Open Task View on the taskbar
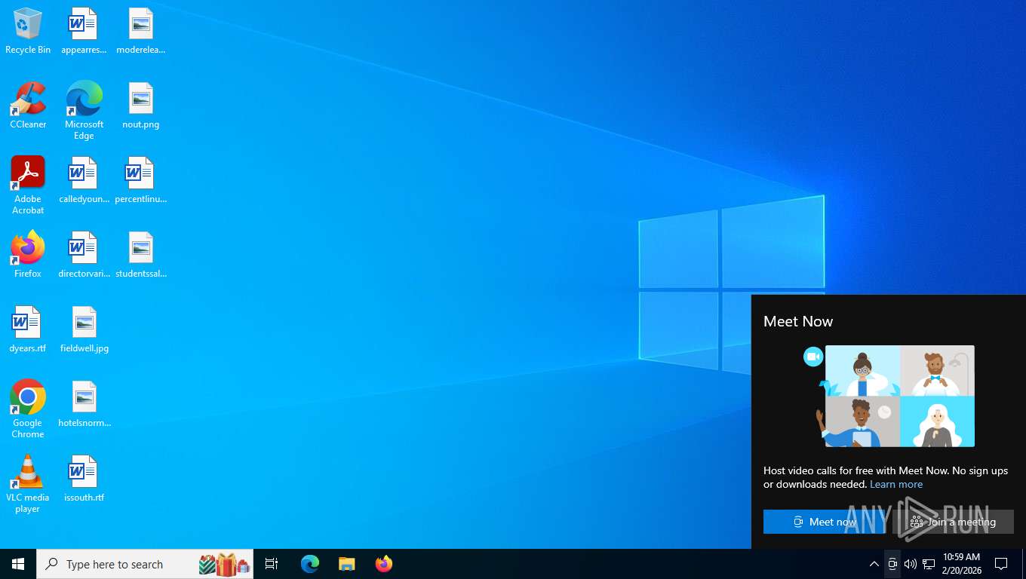Screen dimensions: 1026x579 [272, 564]
